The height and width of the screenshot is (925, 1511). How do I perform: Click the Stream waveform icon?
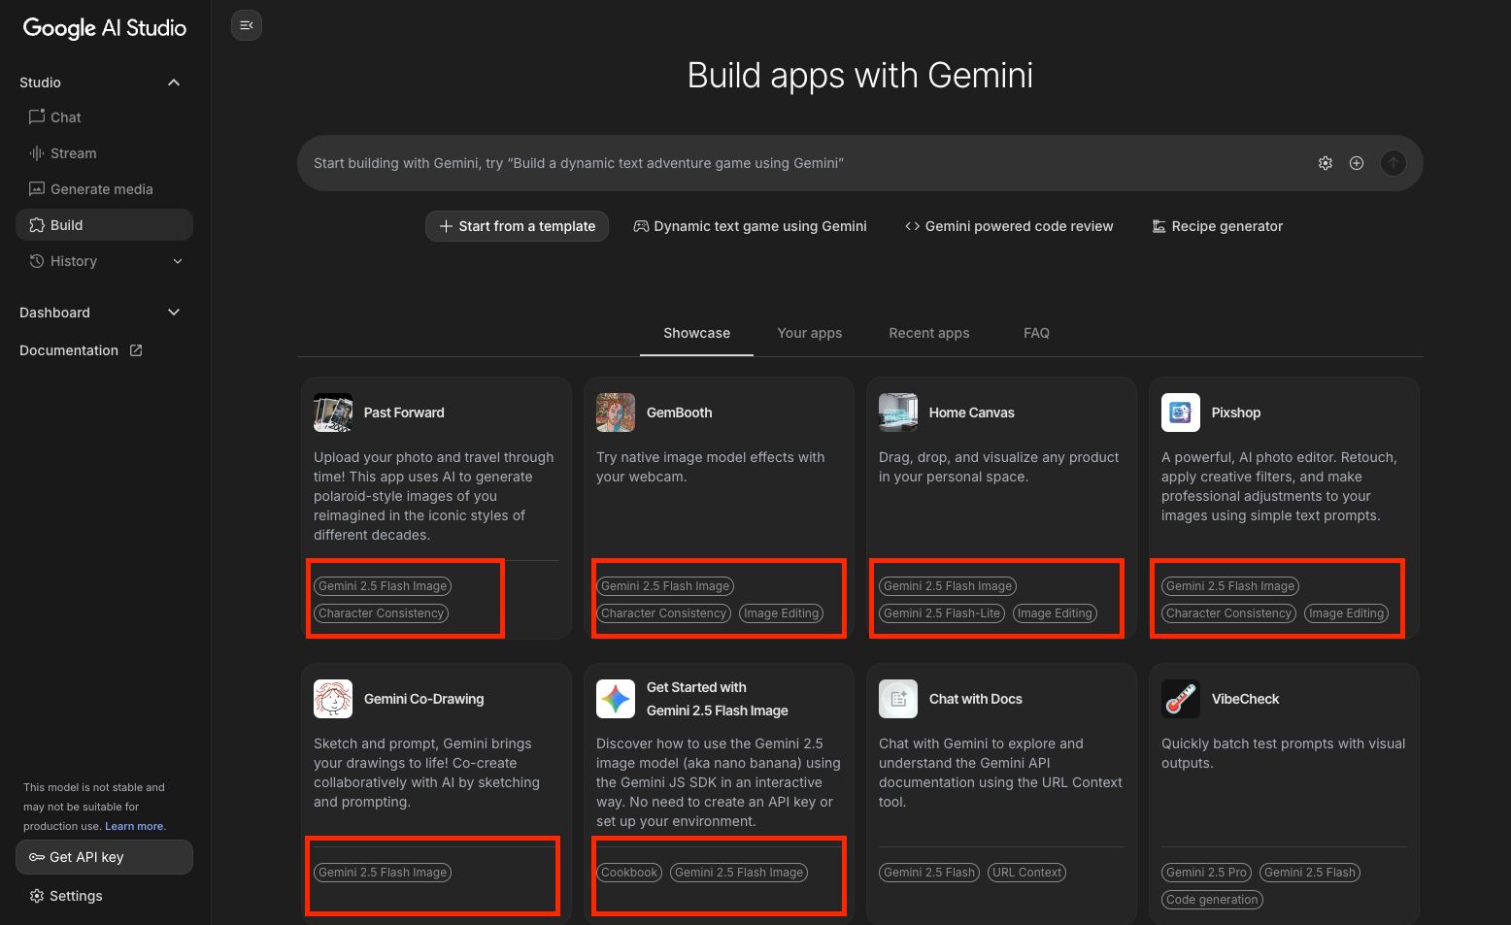tap(37, 153)
